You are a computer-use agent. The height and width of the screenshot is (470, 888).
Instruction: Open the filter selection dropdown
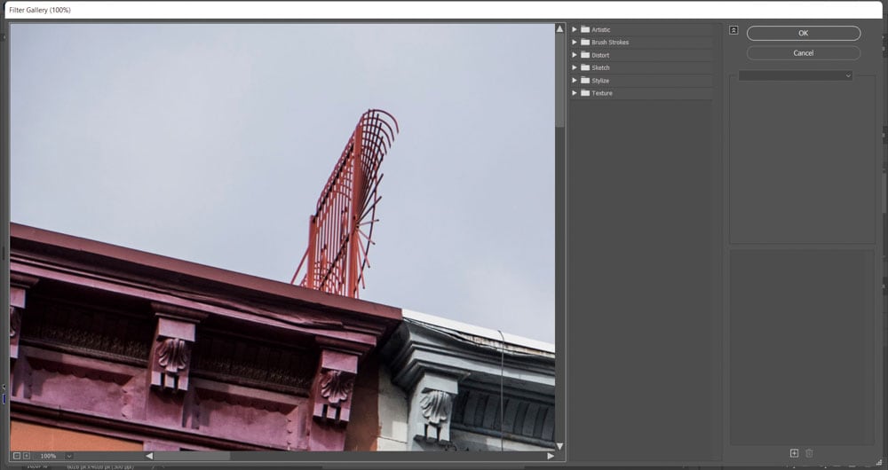click(796, 75)
